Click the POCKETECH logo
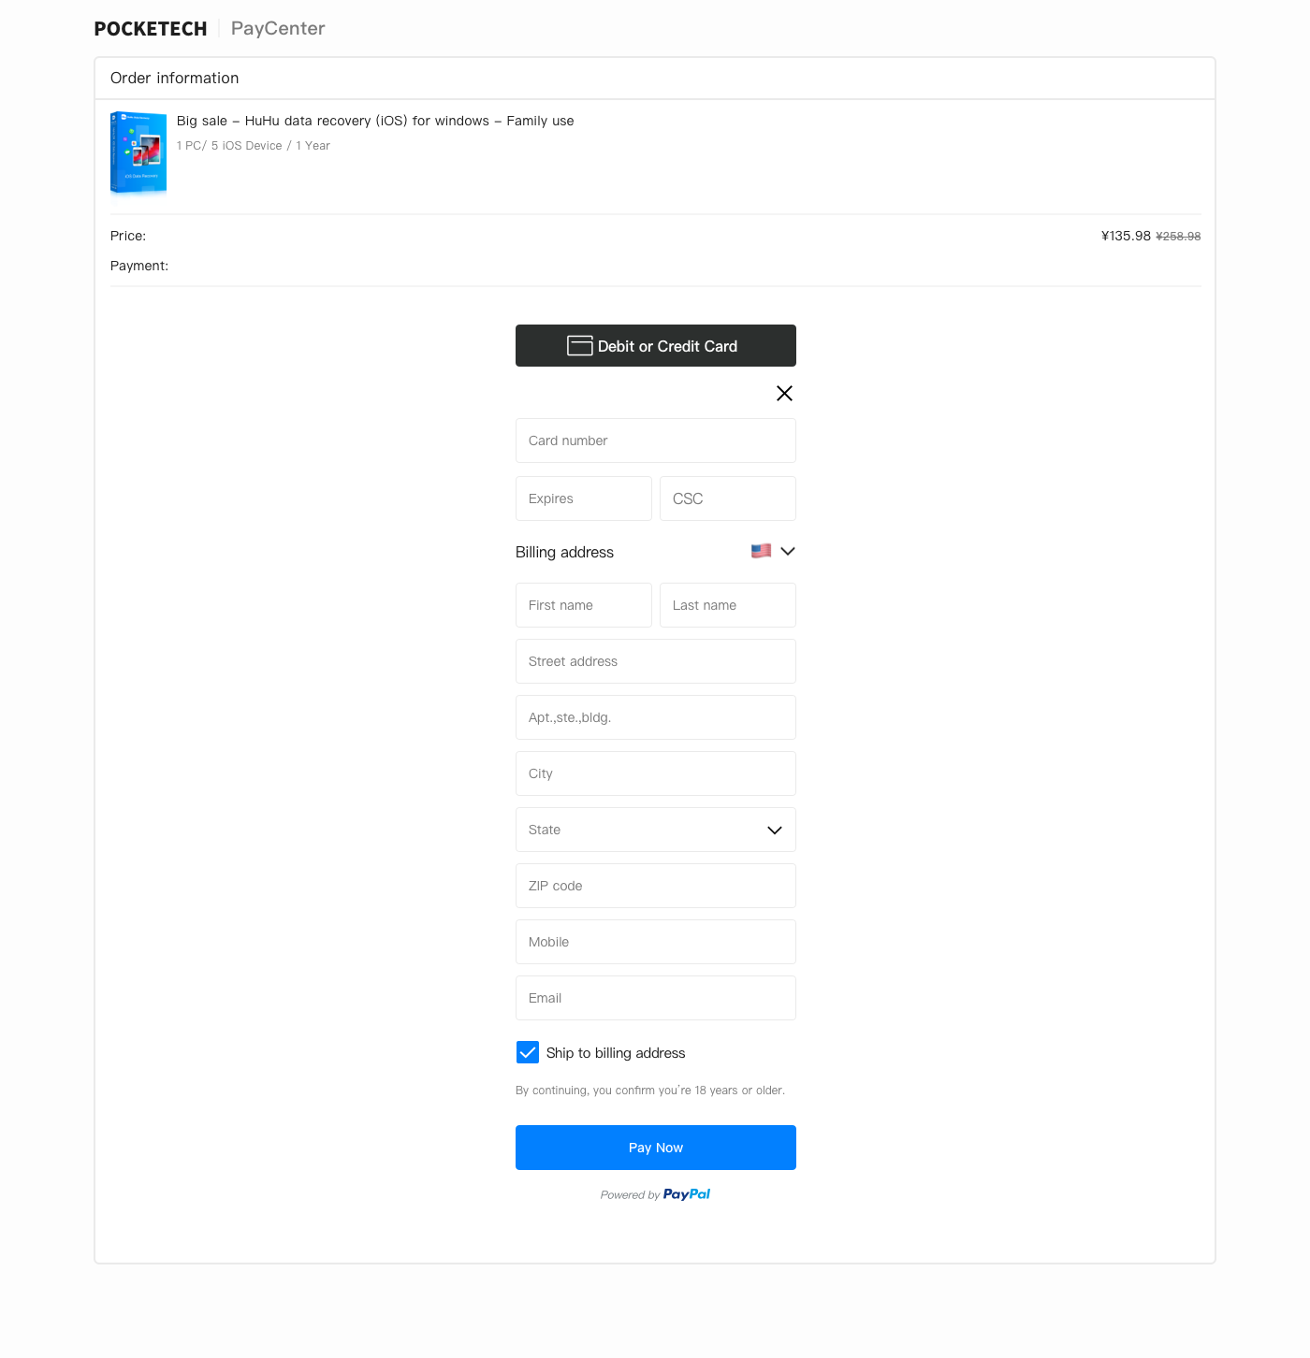The height and width of the screenshot is (1358, 1310). (151, 29)
